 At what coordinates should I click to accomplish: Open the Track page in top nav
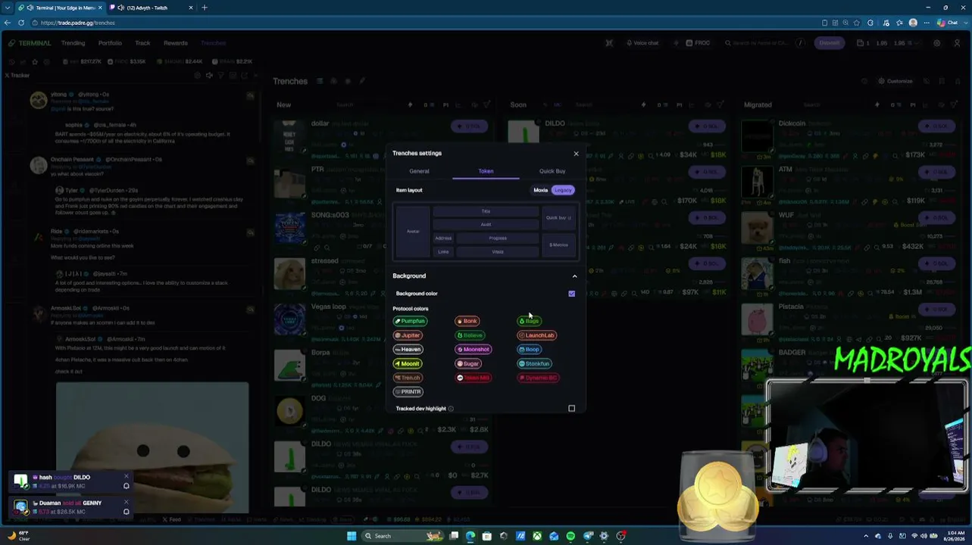[x=142, y=43]
